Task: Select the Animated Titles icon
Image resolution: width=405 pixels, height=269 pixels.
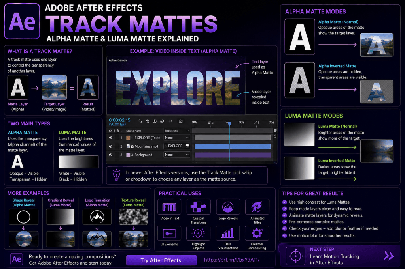Action: point(257,207)
